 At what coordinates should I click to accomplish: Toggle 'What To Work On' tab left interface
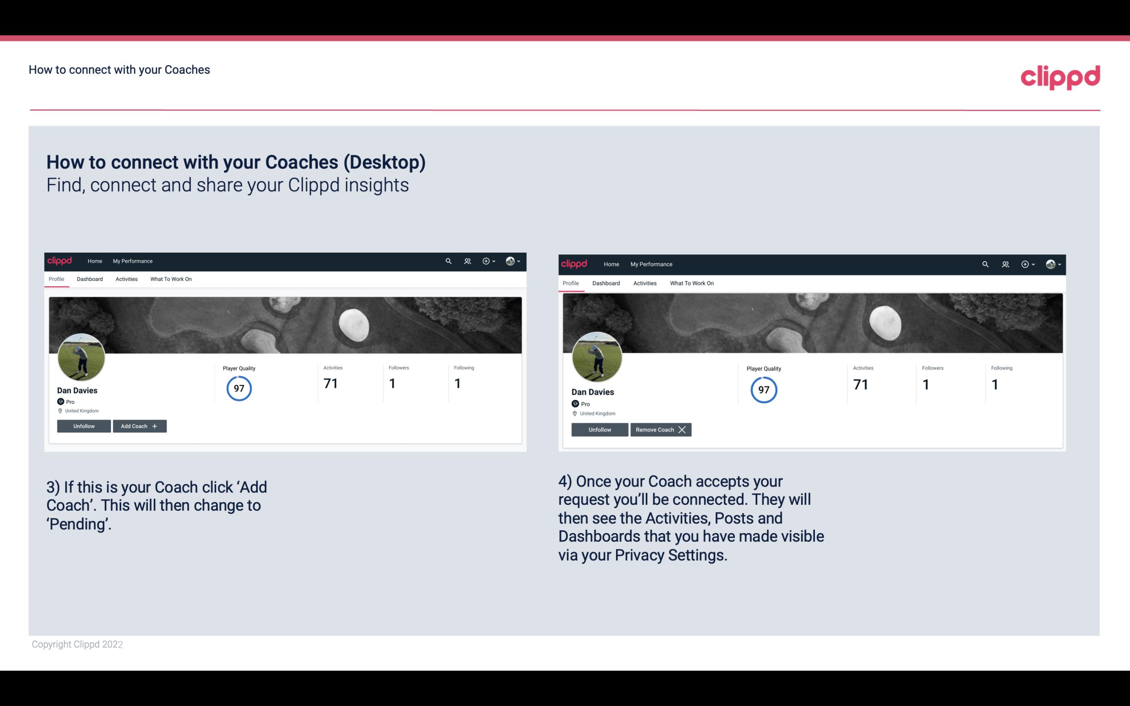click(169, 278)
